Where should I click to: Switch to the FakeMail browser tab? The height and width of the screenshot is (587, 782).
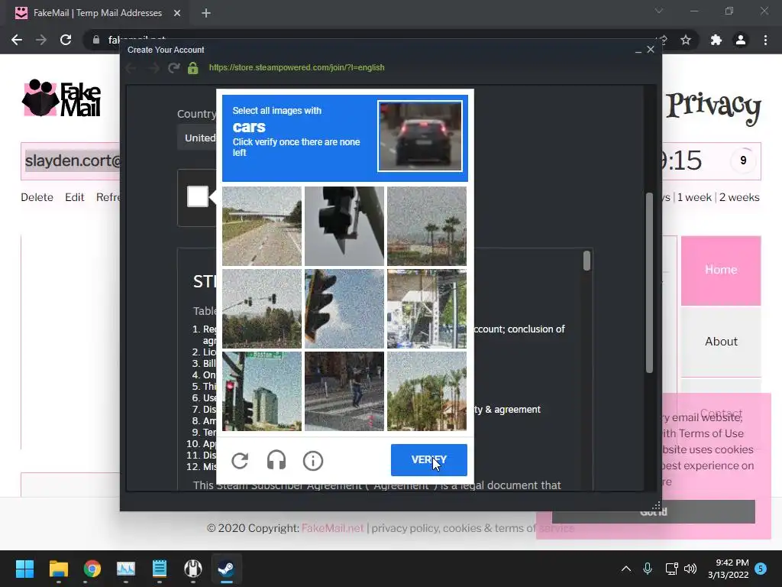click(x=98, y=13)
